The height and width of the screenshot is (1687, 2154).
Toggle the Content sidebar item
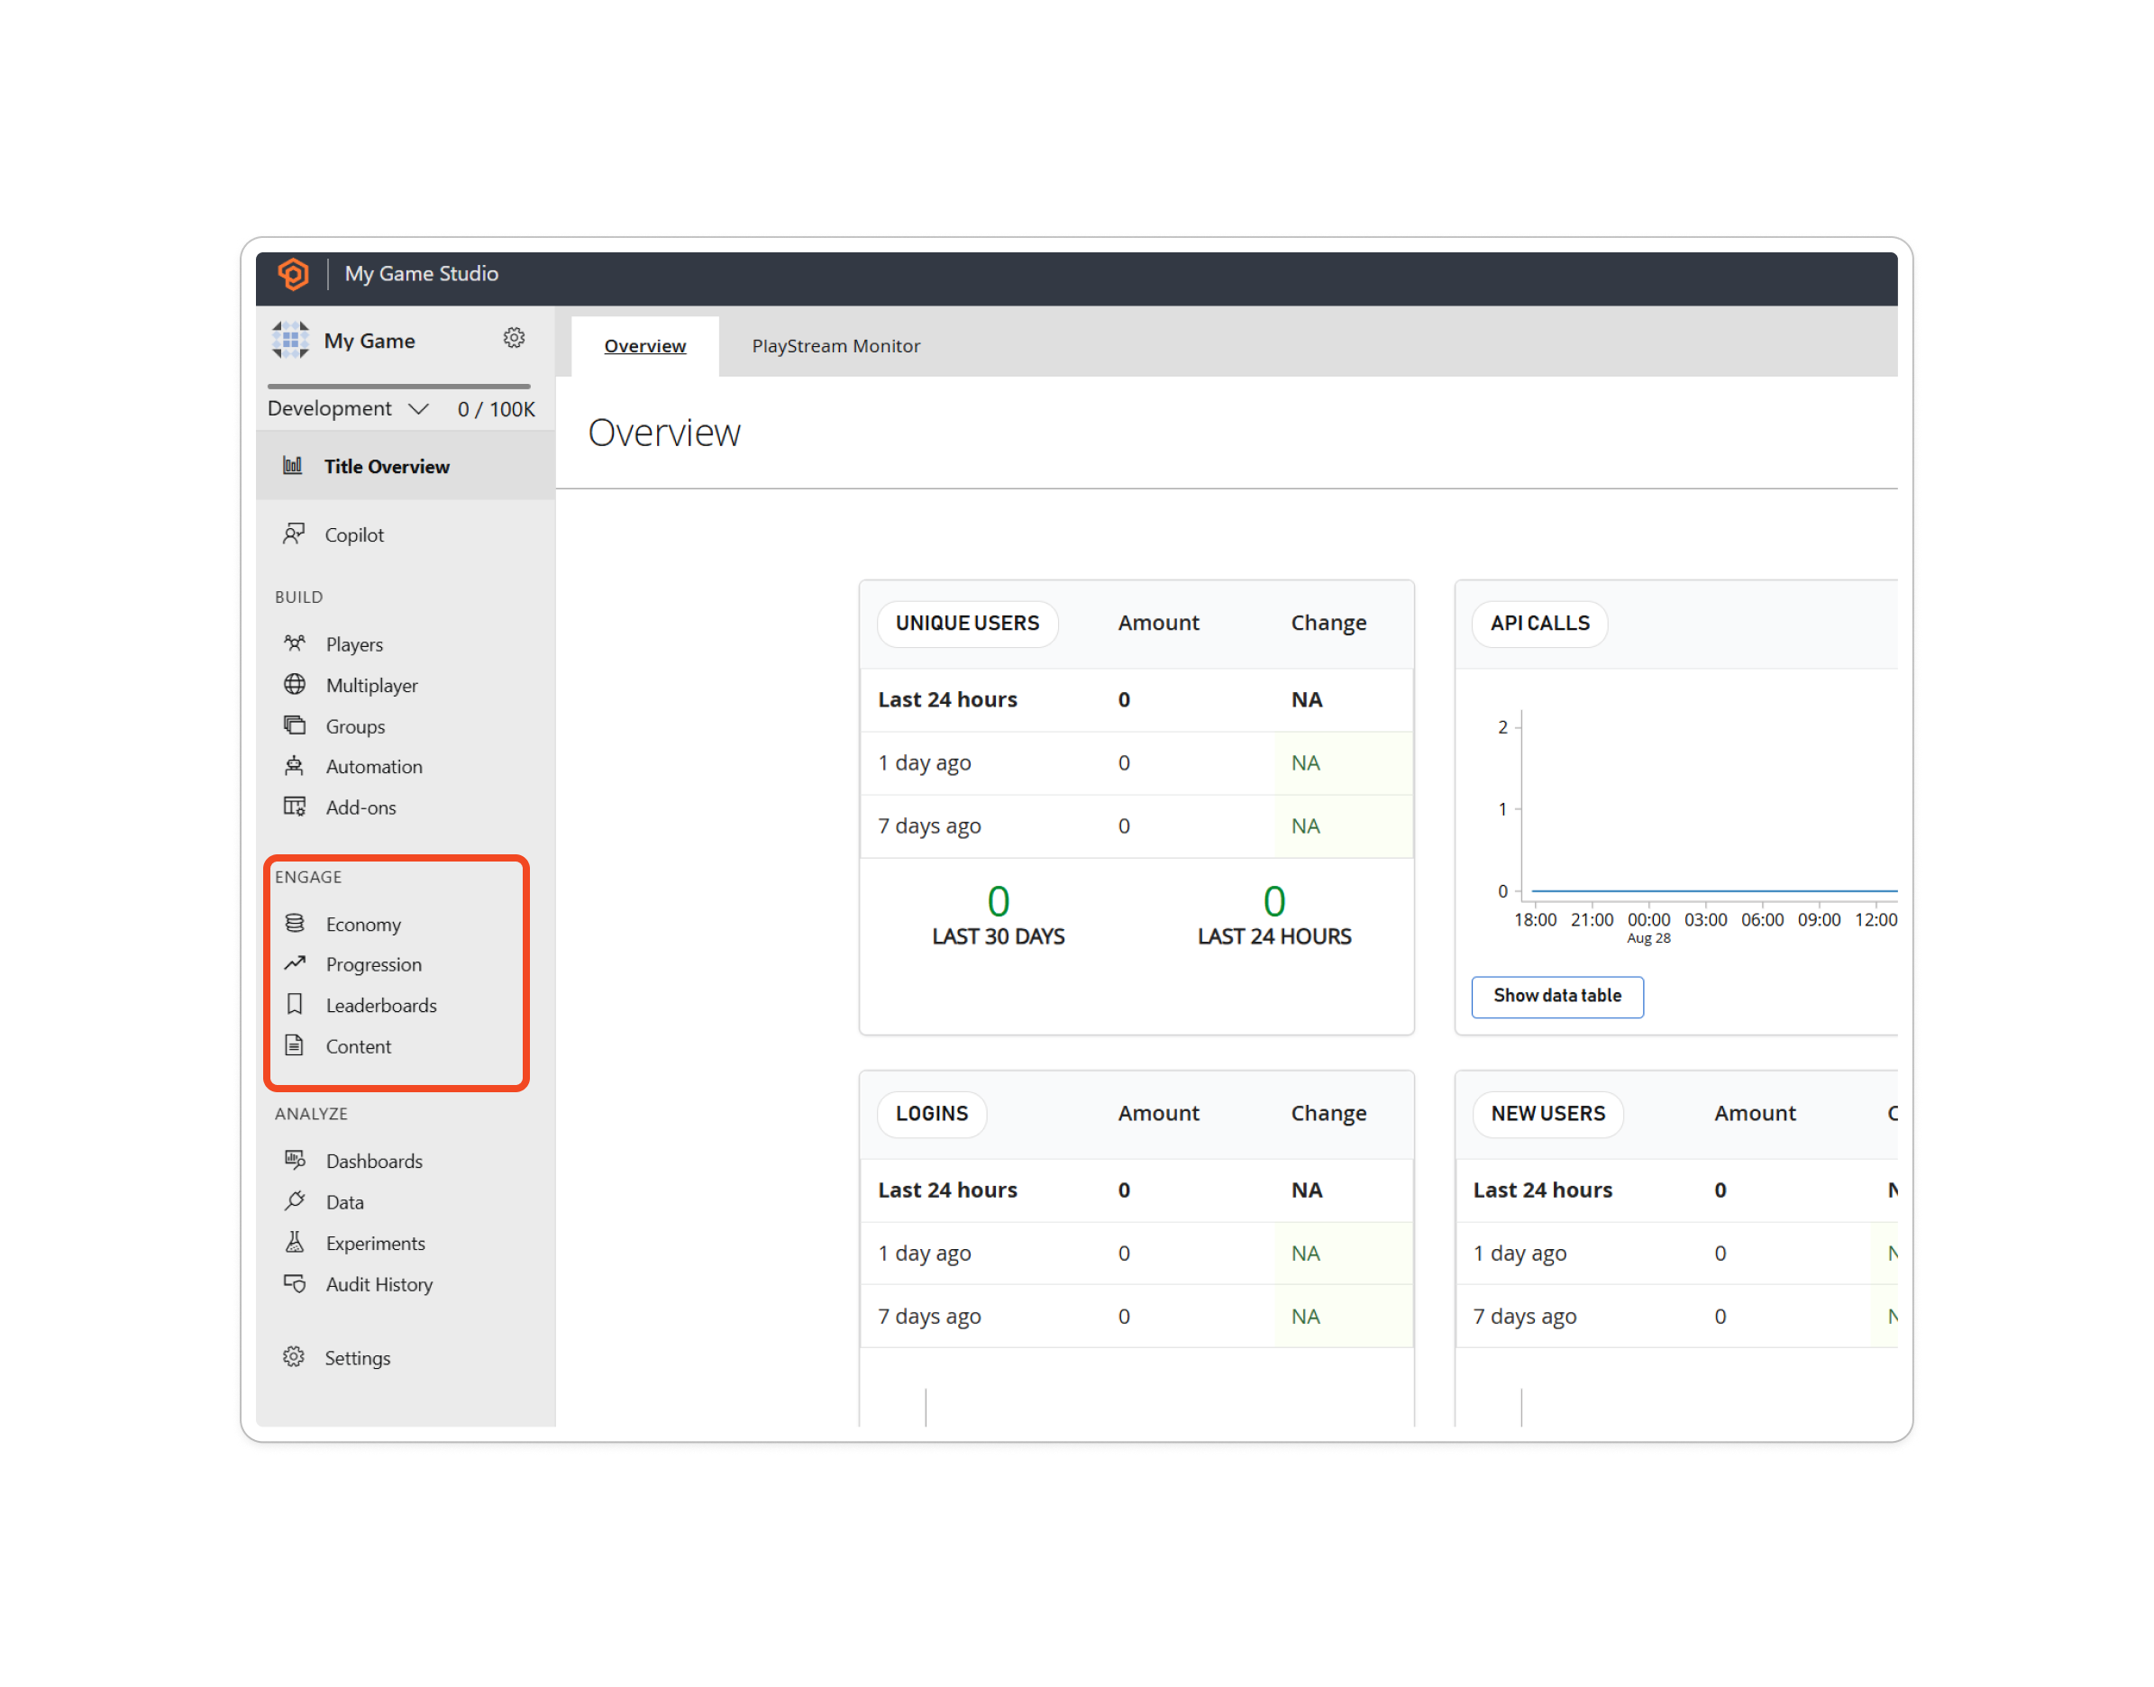(x=359, y=1045)
